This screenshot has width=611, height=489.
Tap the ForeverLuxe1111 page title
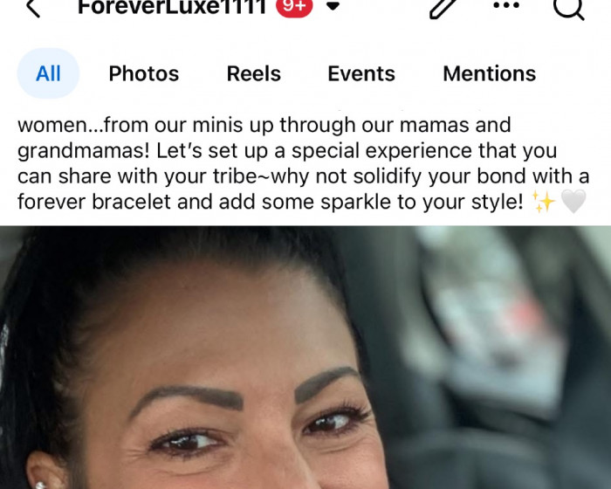point(172,7)
